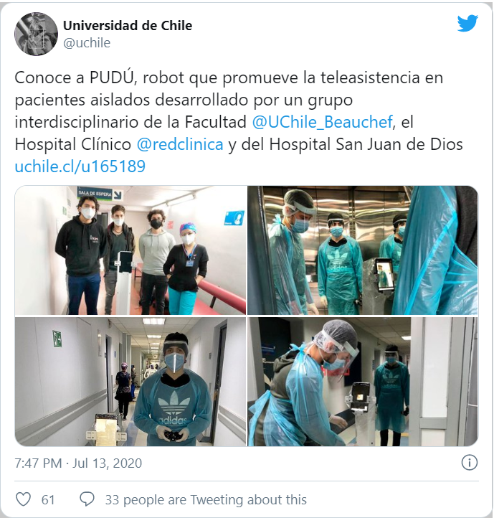494x523 pixels.
Task: Click the Universidad de Chile profile avatar
Action: pos(36,34)
